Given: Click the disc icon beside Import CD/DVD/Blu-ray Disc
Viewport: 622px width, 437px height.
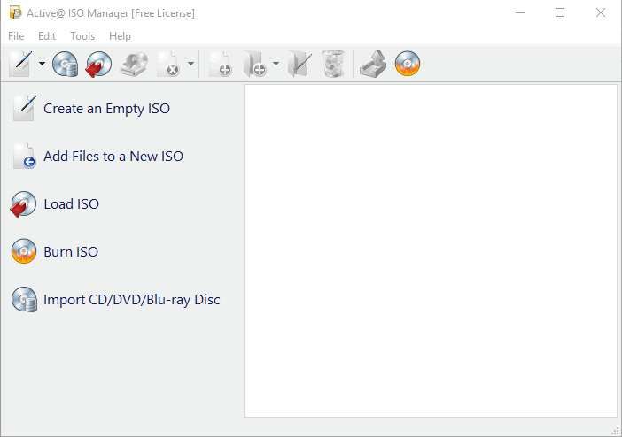Looking at the screenshot, I should coord(24,299).
